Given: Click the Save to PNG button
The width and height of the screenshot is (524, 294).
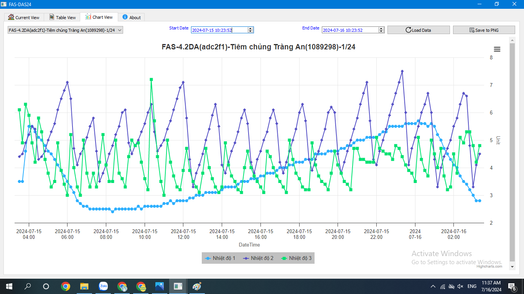Looking at the screenshot, I should tap(484, 30).
